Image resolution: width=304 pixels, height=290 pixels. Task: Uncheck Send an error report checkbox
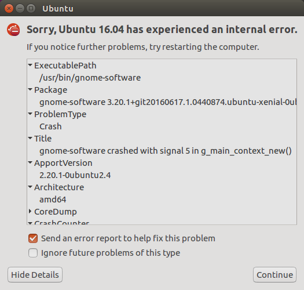(33, 238)
